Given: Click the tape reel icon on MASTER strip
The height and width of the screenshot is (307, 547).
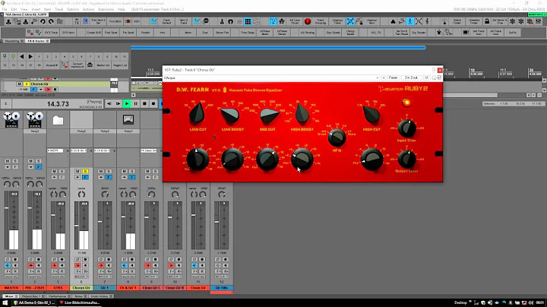Looking at the screenshot, I should tap(11, 119).
